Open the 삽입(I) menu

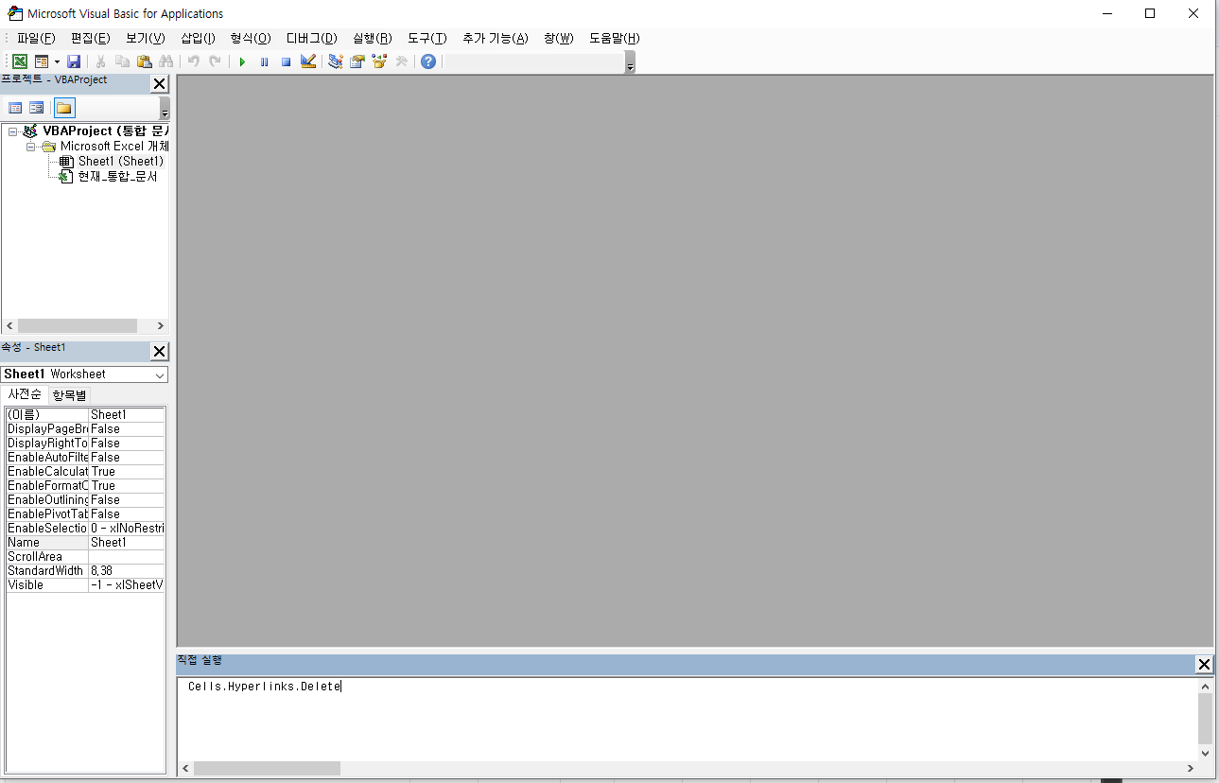coord(198,38)
